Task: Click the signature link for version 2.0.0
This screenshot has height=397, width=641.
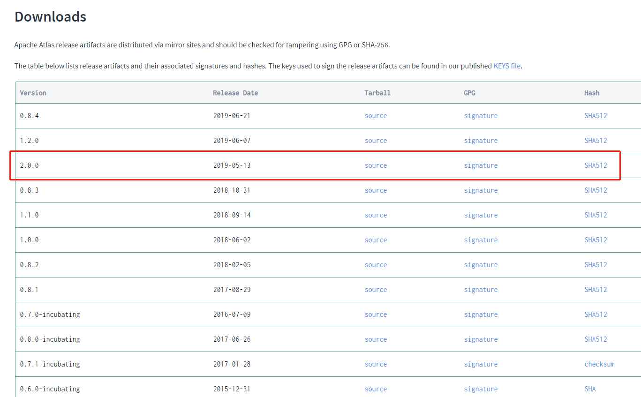Action: tap(481, 165)
